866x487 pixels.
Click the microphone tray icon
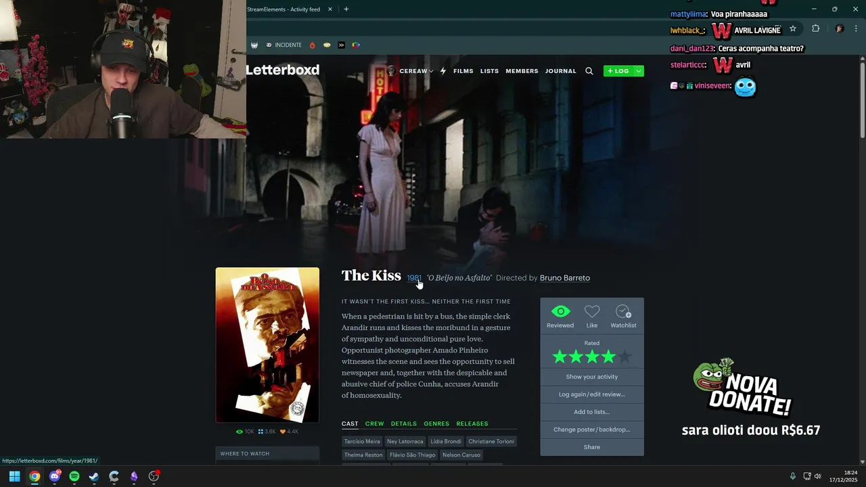(x=793, y=476)
